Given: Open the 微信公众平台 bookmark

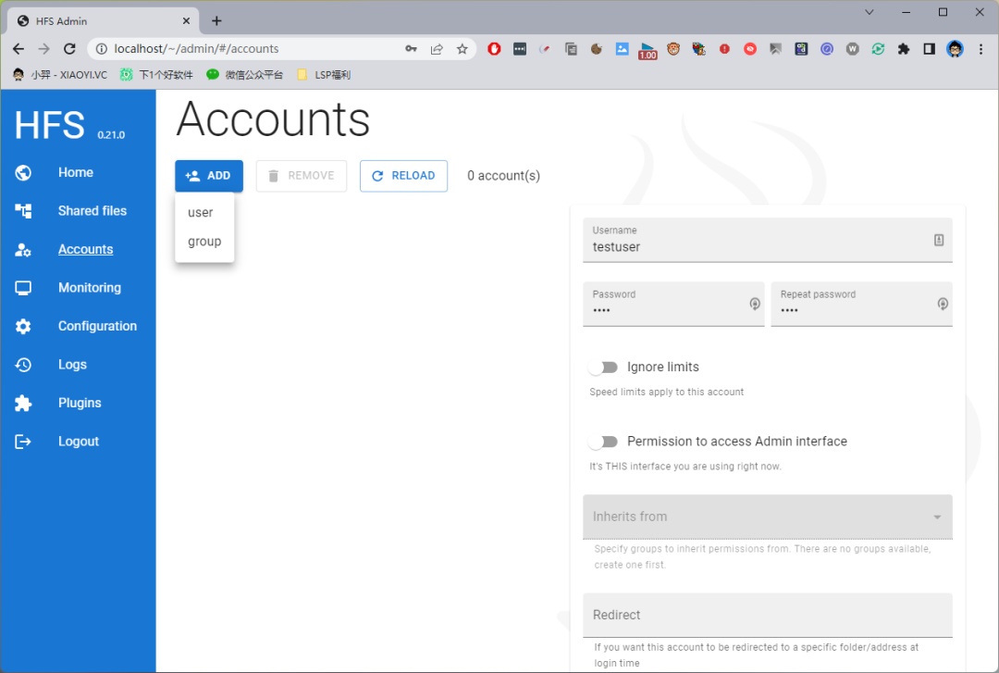Looking at the screenshot, I should (244, 75).
